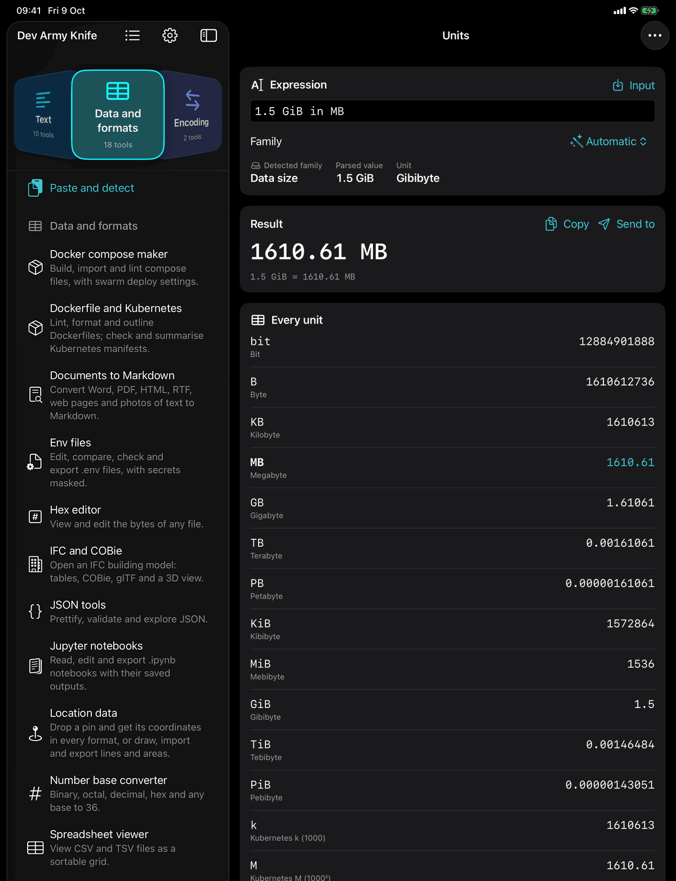This screenshot has height=881, width=676.
Task: Open the IFC and COBie tool
Action: click(118, 564)
